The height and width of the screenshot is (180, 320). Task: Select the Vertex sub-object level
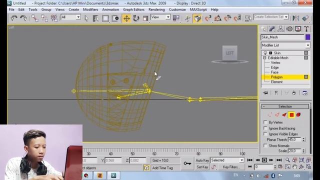tap(275, 62)
